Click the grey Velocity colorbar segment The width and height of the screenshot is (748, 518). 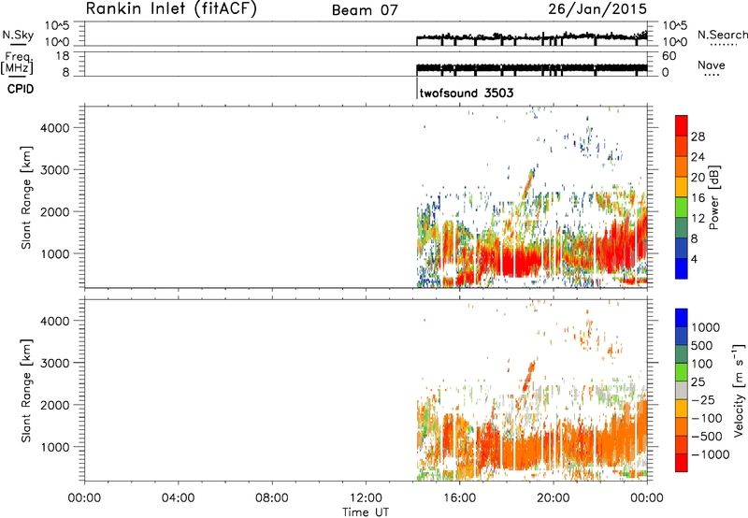point(682,390)
